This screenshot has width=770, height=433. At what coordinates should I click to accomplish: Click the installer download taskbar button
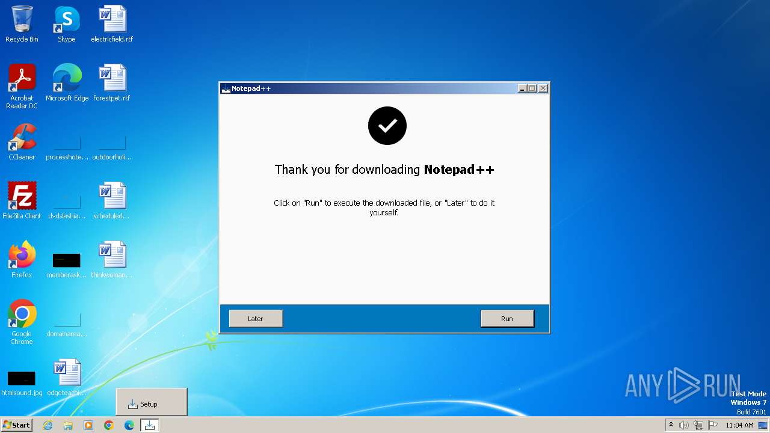coord(150,425)
